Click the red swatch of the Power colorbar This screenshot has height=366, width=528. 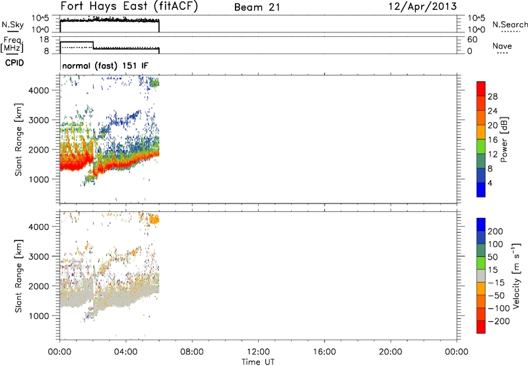pyautogui.click(x=481, y=89)
